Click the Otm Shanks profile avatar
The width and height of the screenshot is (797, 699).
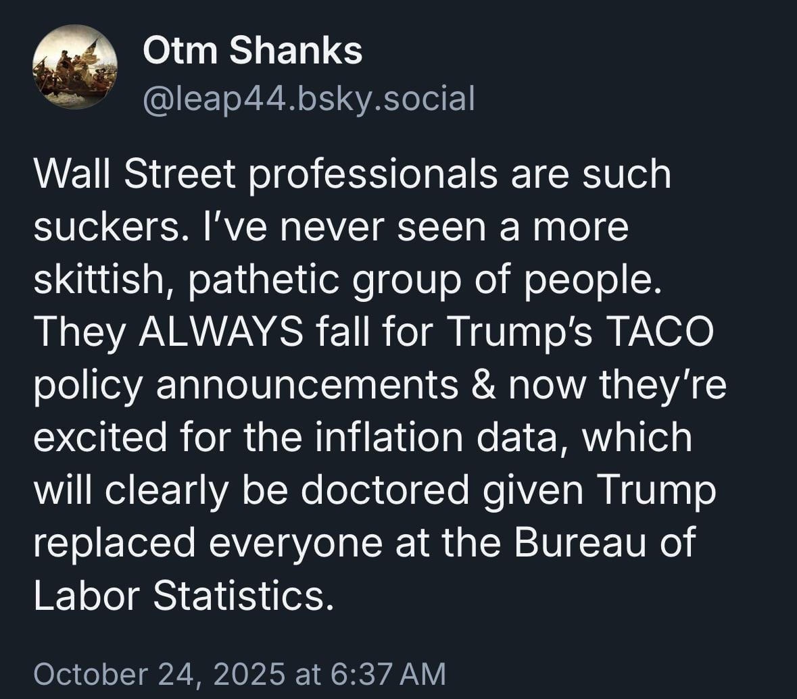click(74, 68)
